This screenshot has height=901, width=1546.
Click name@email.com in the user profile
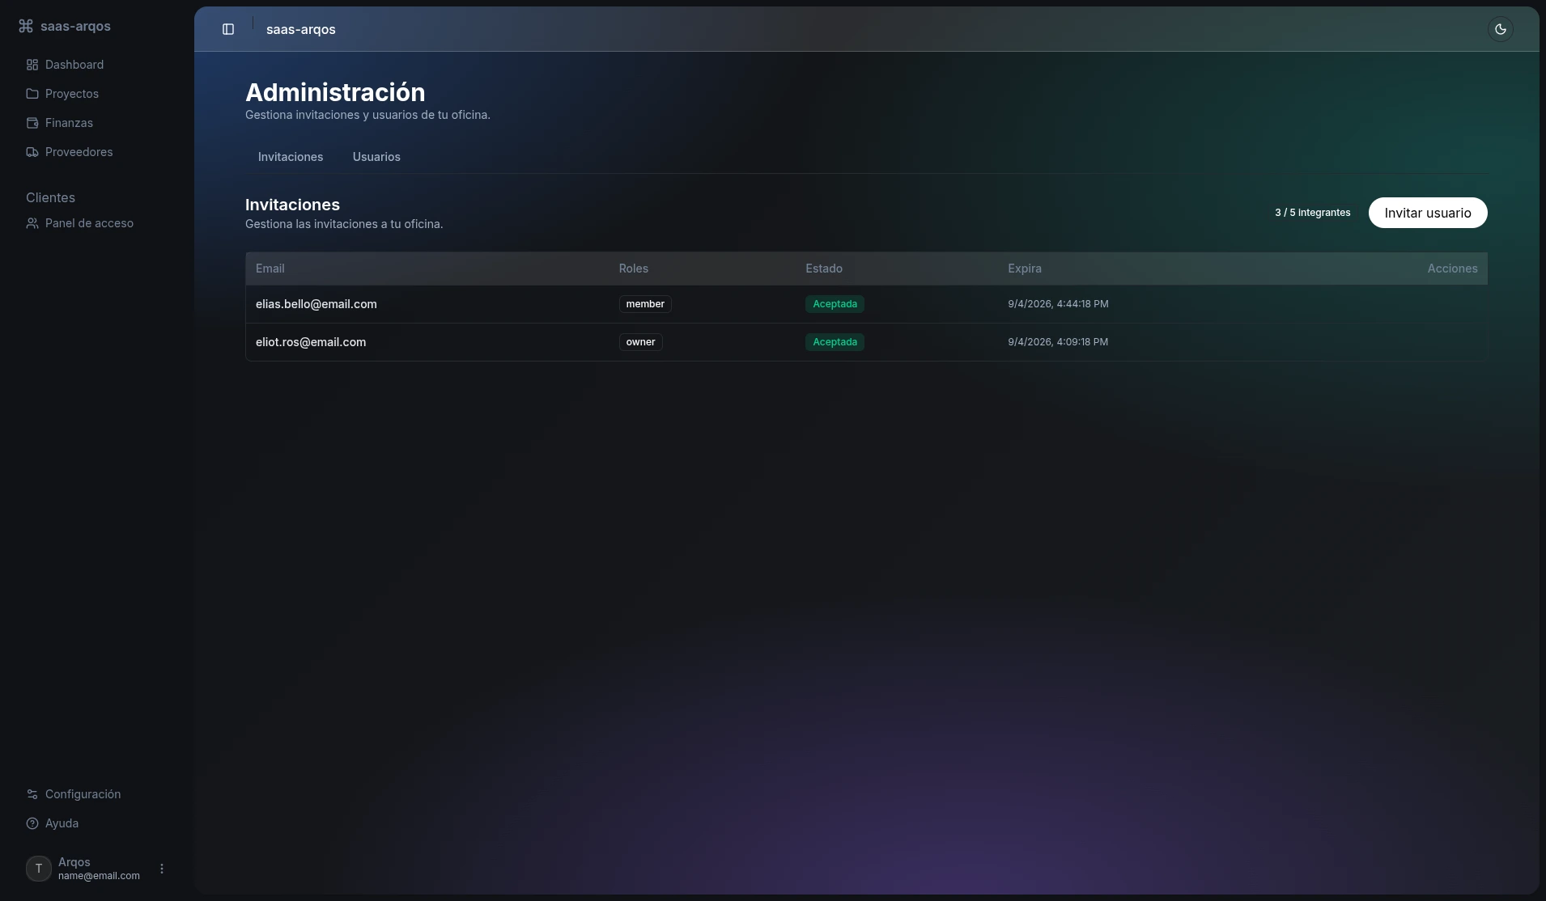click(x=99, y=876)
